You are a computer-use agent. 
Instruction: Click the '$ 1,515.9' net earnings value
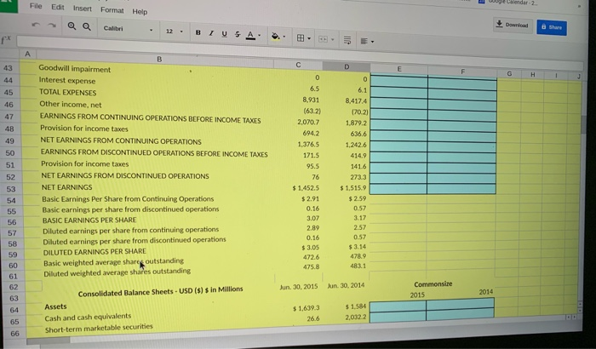pyautogui.click(x=353, y=188)
